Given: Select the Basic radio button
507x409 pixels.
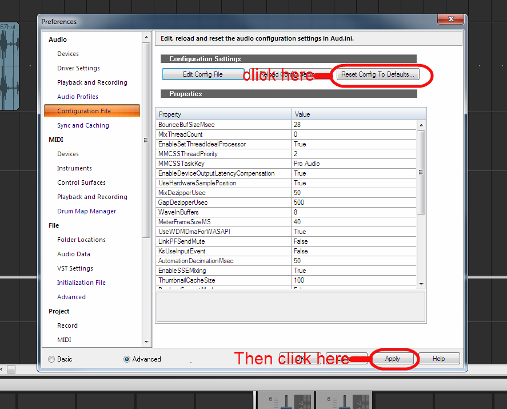Looking at the screenshot, I should tap(52, 359).
